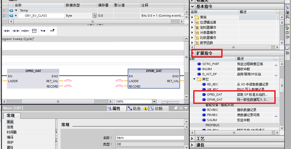
Task: Expand the 通信 instructions pane
Action: (192, 145)
